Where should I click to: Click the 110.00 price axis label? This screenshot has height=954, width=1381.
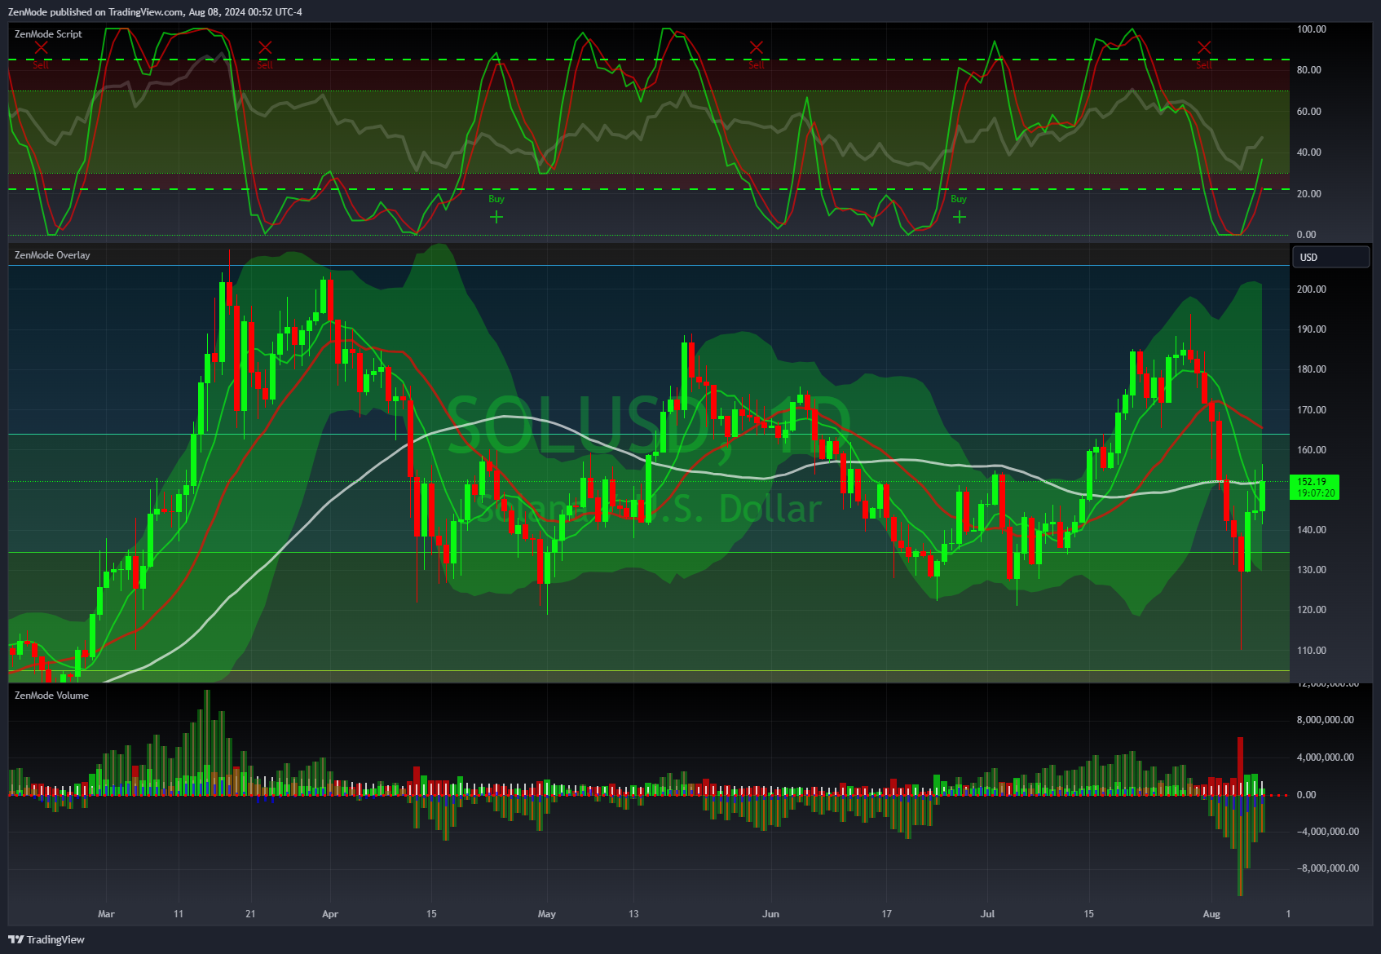1312,651
